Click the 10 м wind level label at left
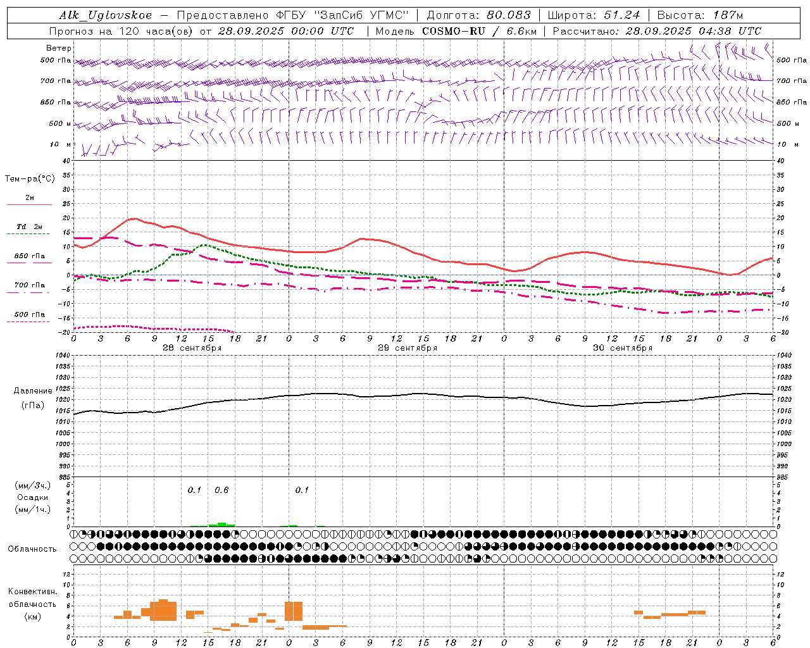The width and height of the screenshot is (810, 648). pos(60,144)
